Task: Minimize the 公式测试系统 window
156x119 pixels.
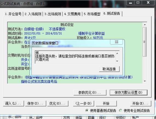Action: click(x=131, y=3)
